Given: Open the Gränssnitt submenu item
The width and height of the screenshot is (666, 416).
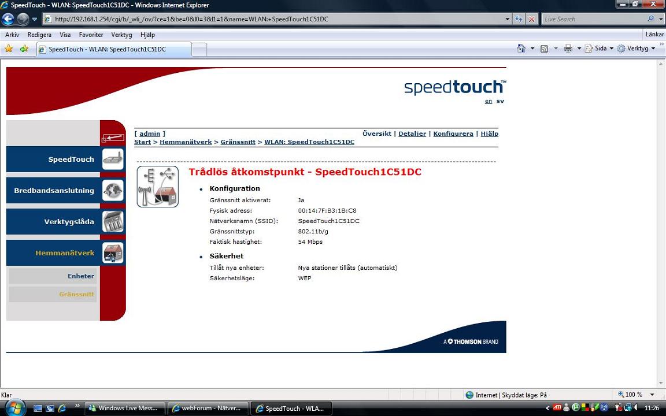Looking at the screenshot, I should click(x=53, y=294).
